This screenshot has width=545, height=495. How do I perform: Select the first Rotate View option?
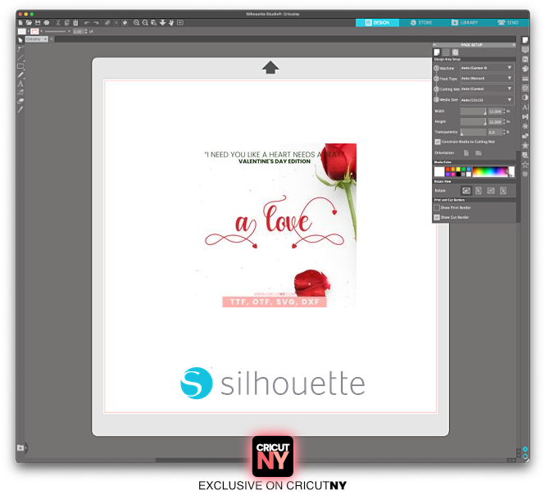[x=466, y=190]
